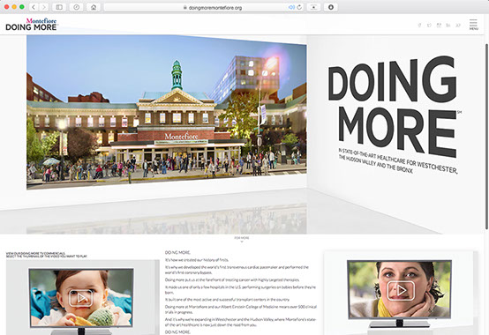Open the LinkedIn social icon
Image resolution: width=489 pixels, height=335 pixels.
point(448,26)
